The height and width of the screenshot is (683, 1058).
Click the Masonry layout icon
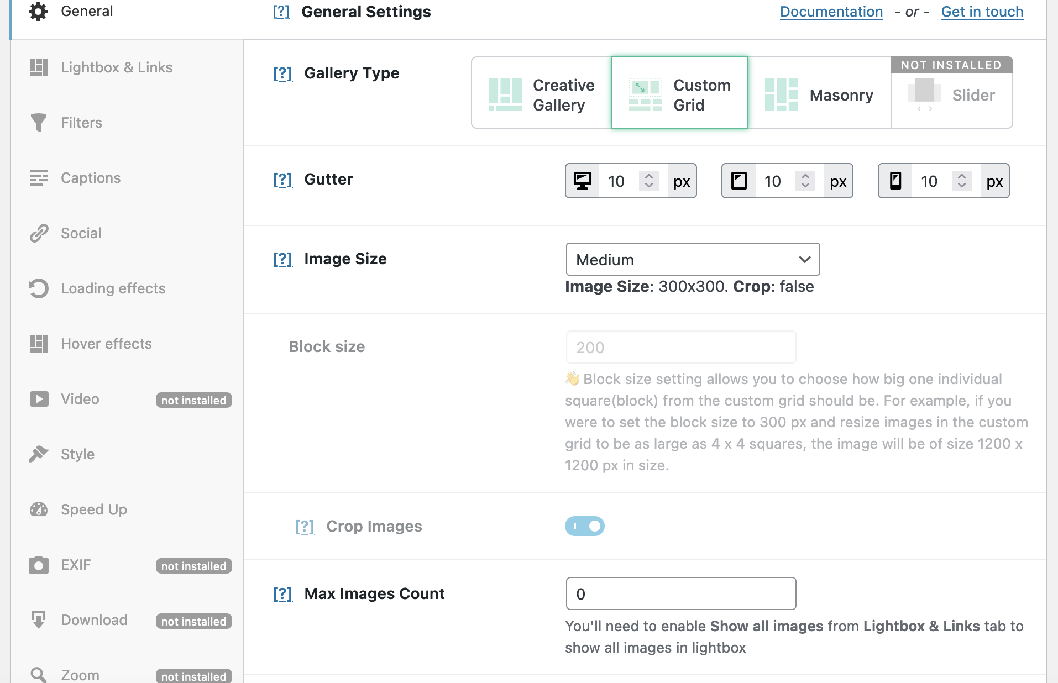click(x=781, y=94)
